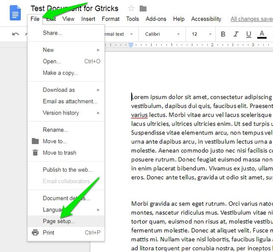Open the text color picker
Screen dimensions: 273x252
point(262,34)
